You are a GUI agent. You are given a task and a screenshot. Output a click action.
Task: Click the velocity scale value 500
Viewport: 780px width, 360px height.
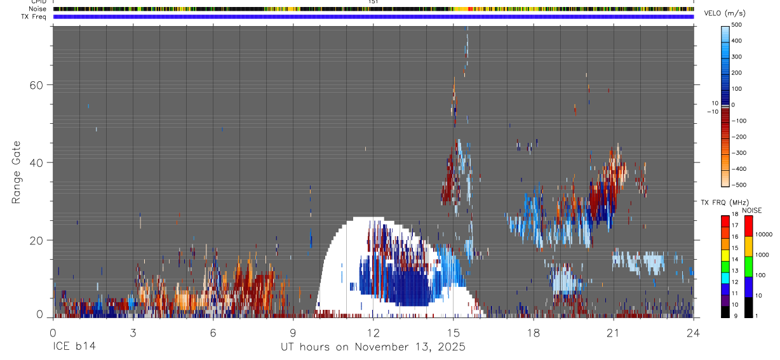click(737, 25)
